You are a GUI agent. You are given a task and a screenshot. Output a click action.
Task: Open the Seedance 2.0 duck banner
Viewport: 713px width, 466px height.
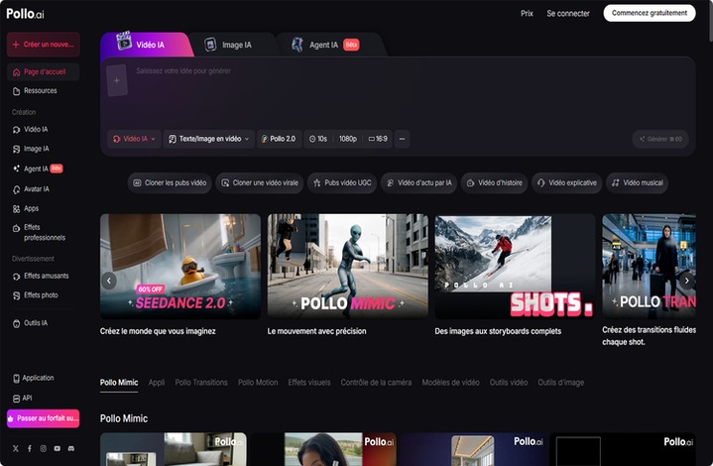(x=180, y=266)
